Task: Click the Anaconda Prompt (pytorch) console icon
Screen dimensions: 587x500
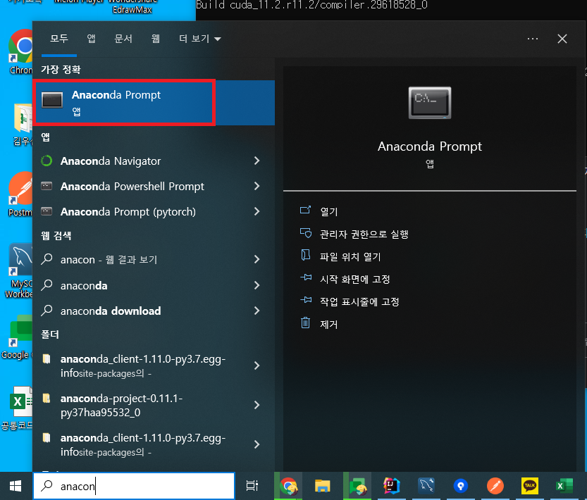Action: (x=47, y=211)
